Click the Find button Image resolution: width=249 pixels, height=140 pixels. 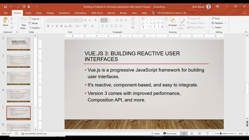[216, 19]
